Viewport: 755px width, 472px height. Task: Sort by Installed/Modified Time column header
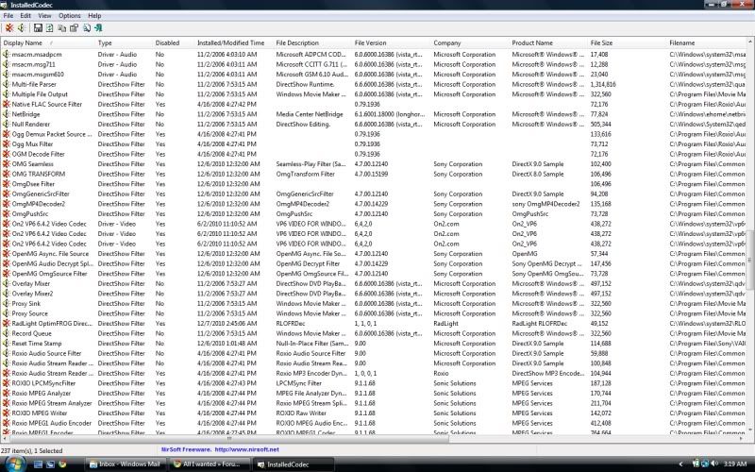point(234,42)
